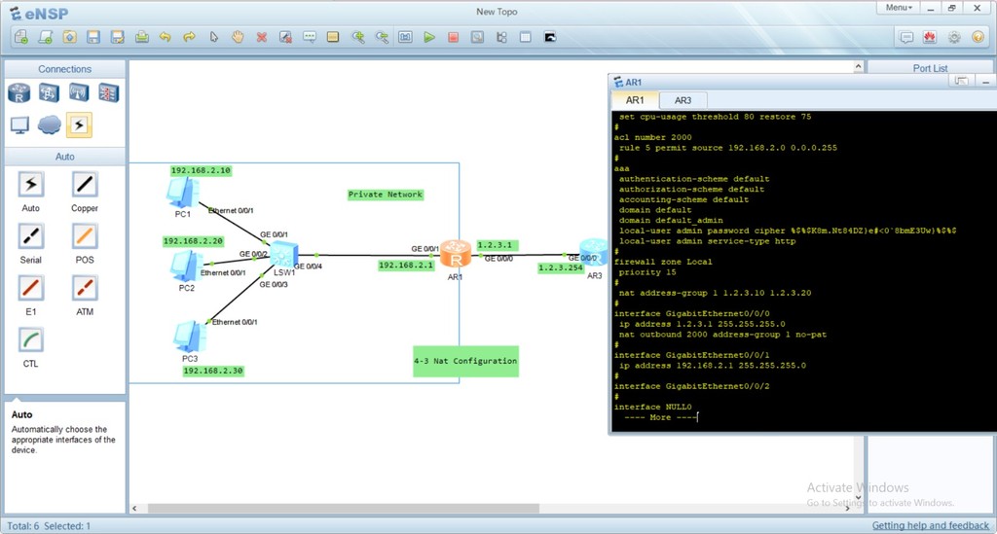Pick the Copper cable connection type
Screen dimensions: 997x534
(x=85, y=185)
